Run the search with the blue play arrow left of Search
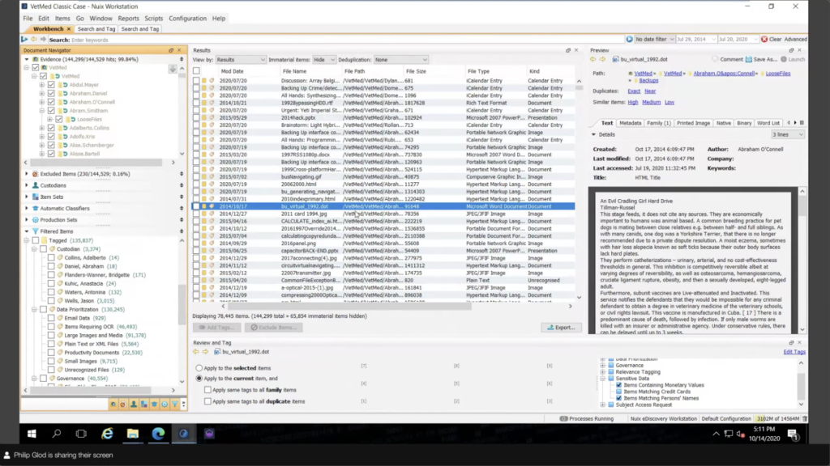This screenshot has height=466, width=830. [24, 39]
